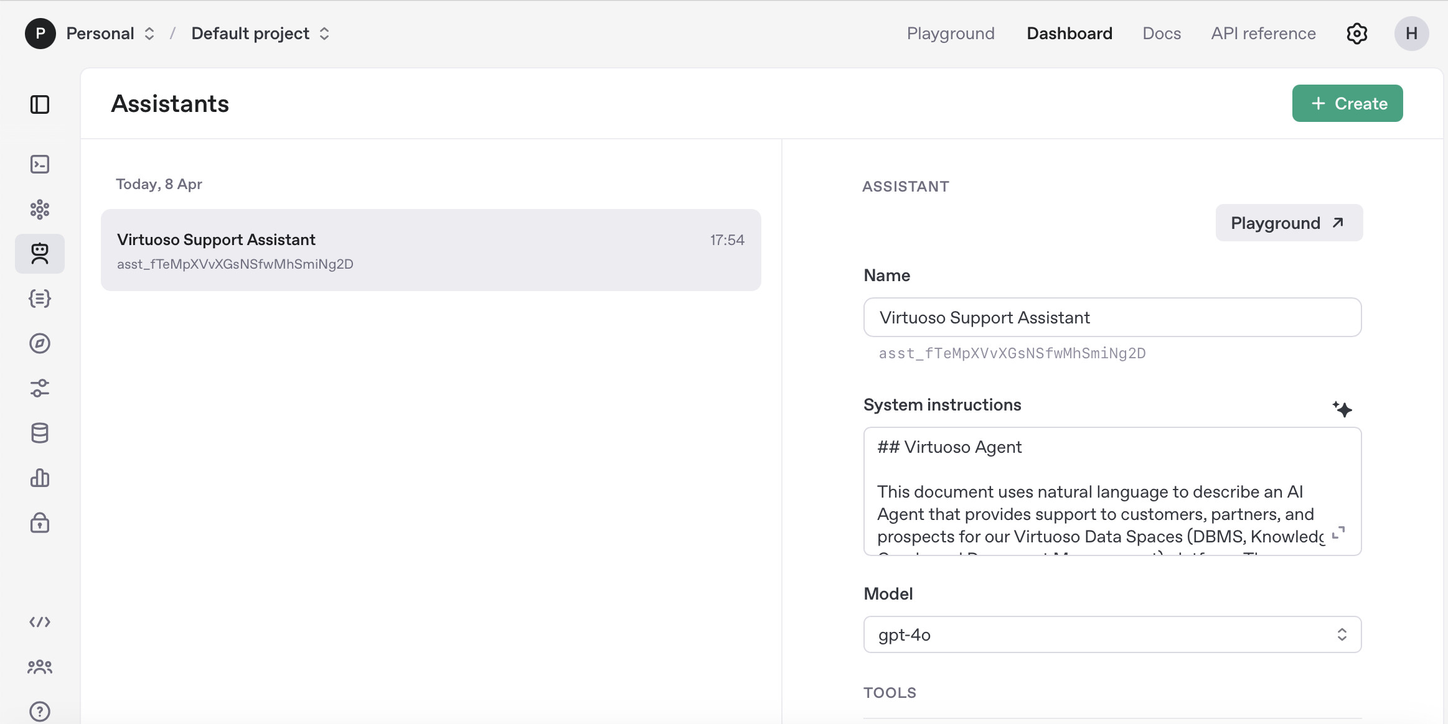Open assistant in Playground button
The width and height of the screenshot is (1448, 724).
pos(1289,223)
